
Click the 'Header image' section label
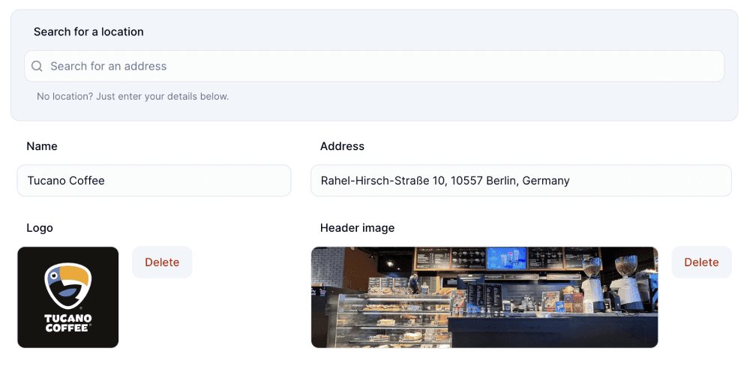click(357, 228)
